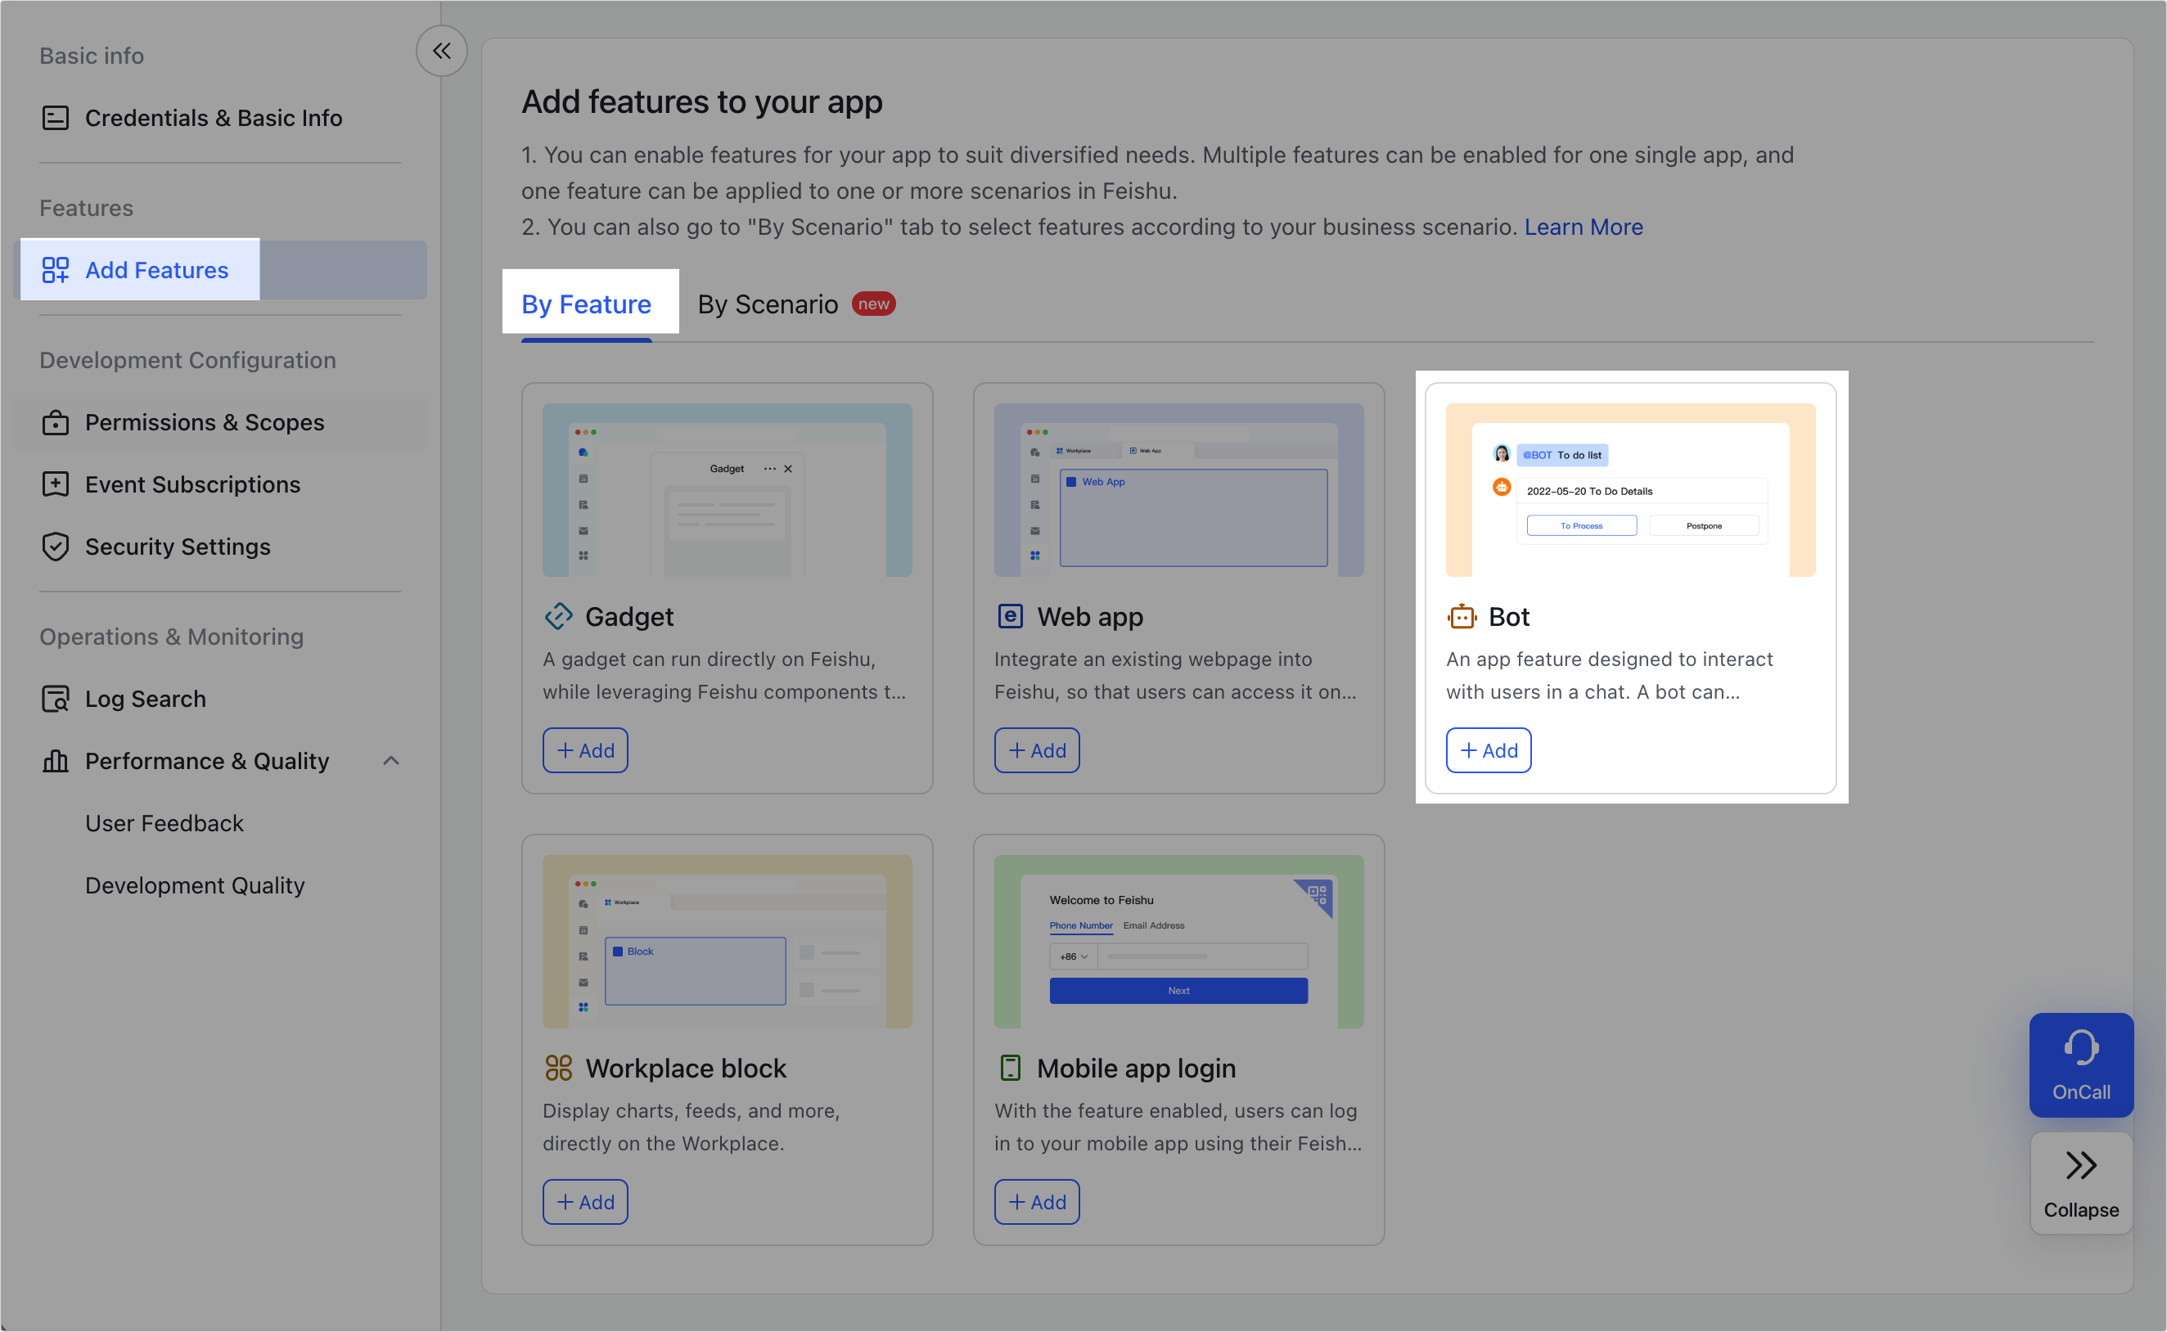Click the Gadget diamond icon
Image resolution: width=2167 pixels, height=1332 pixels.
pyautogui.click(x=558, y=617)
